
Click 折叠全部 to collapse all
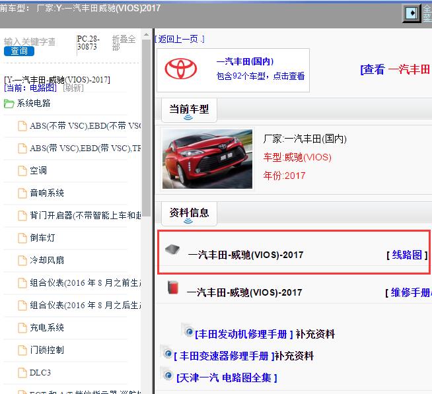click(124, 43)
